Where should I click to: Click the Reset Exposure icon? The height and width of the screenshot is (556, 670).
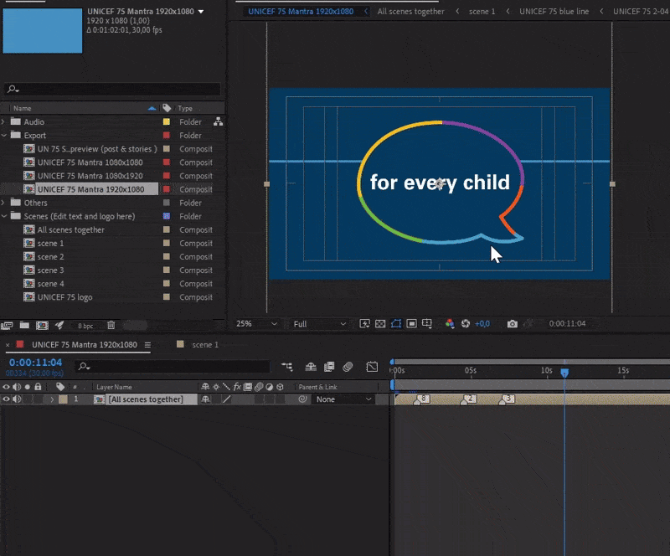[x=466, y=323]
